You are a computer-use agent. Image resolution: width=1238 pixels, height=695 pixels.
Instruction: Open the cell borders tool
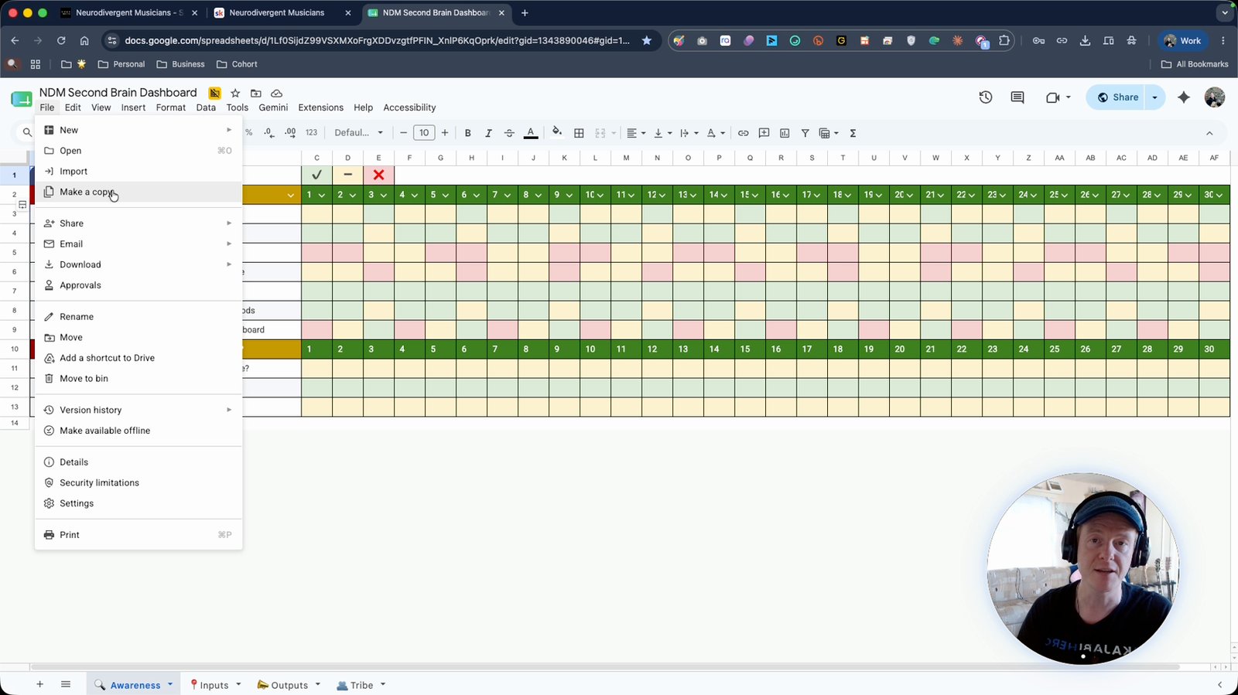[x=579, y=133]
